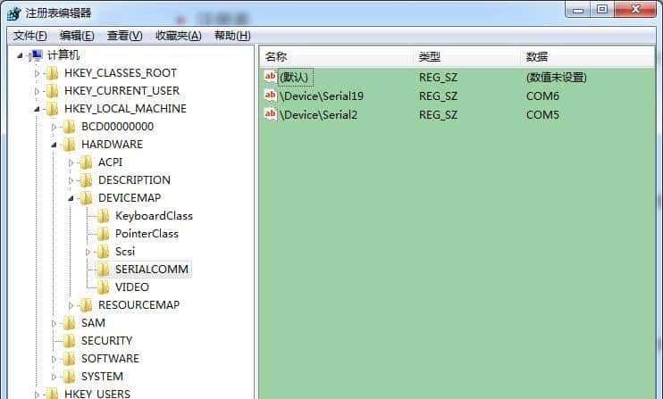
Task: Sort values by 数据 column header
Action: [x=588, y=56]
